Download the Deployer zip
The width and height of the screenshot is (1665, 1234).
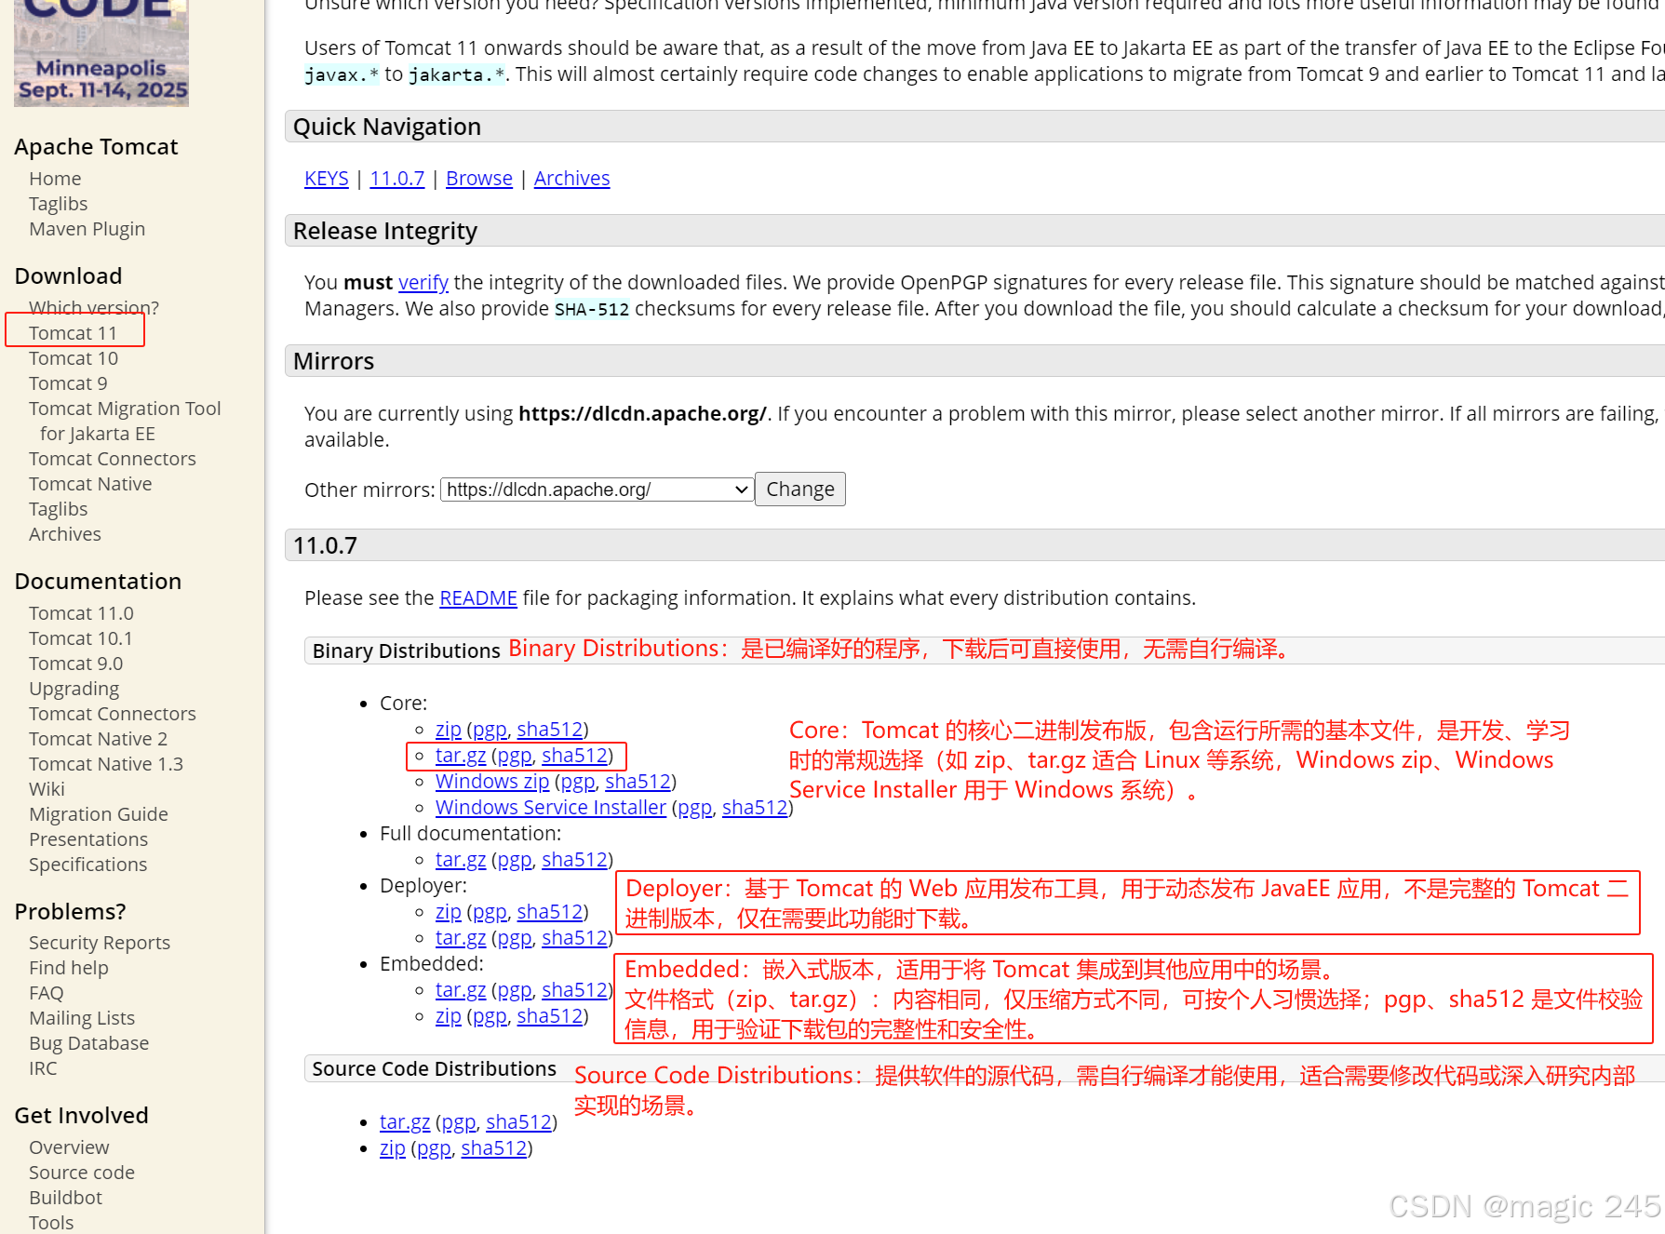point(449,912)
